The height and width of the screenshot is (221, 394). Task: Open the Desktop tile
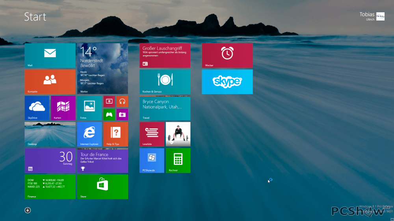tap(50, 134)
